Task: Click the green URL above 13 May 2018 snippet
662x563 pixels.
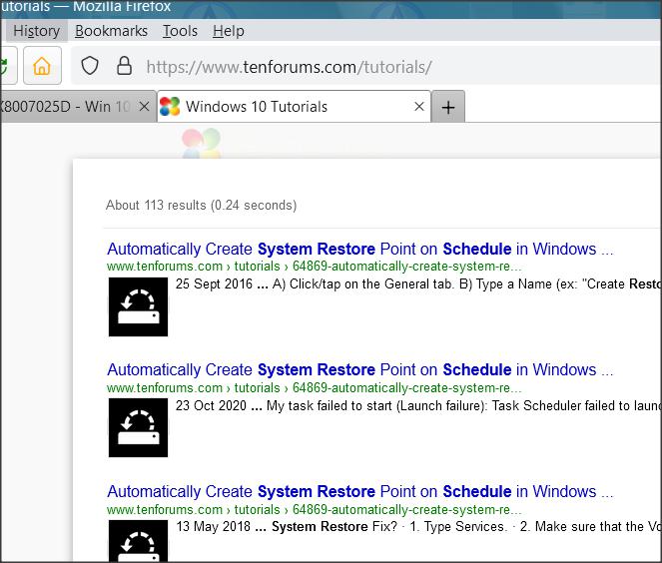Action: [x=315, y=509]
